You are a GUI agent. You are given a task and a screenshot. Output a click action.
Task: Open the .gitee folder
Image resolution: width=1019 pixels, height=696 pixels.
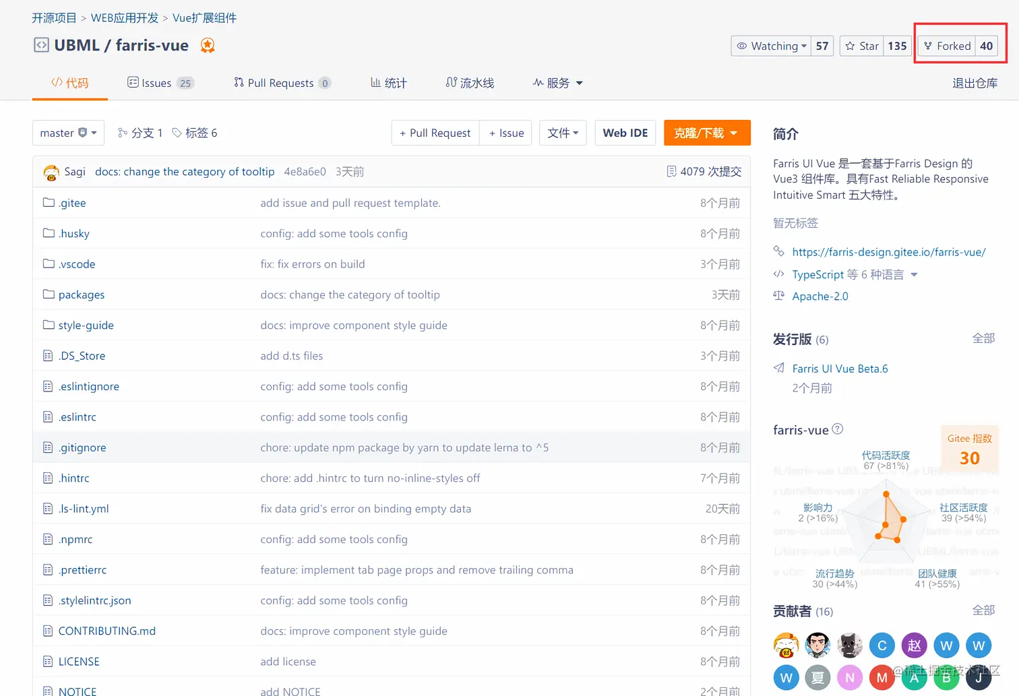[x=72, y=203]
